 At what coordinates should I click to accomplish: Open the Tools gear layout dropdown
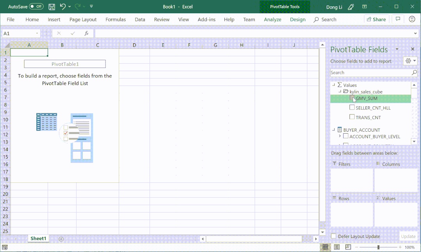[410, 61]
